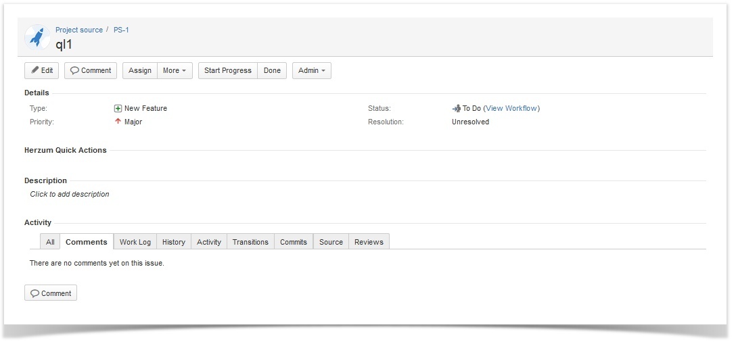Viewport: 736px width, 344px height.
Task: Click the rocket project avatar icon
Action: click(37, 37)
